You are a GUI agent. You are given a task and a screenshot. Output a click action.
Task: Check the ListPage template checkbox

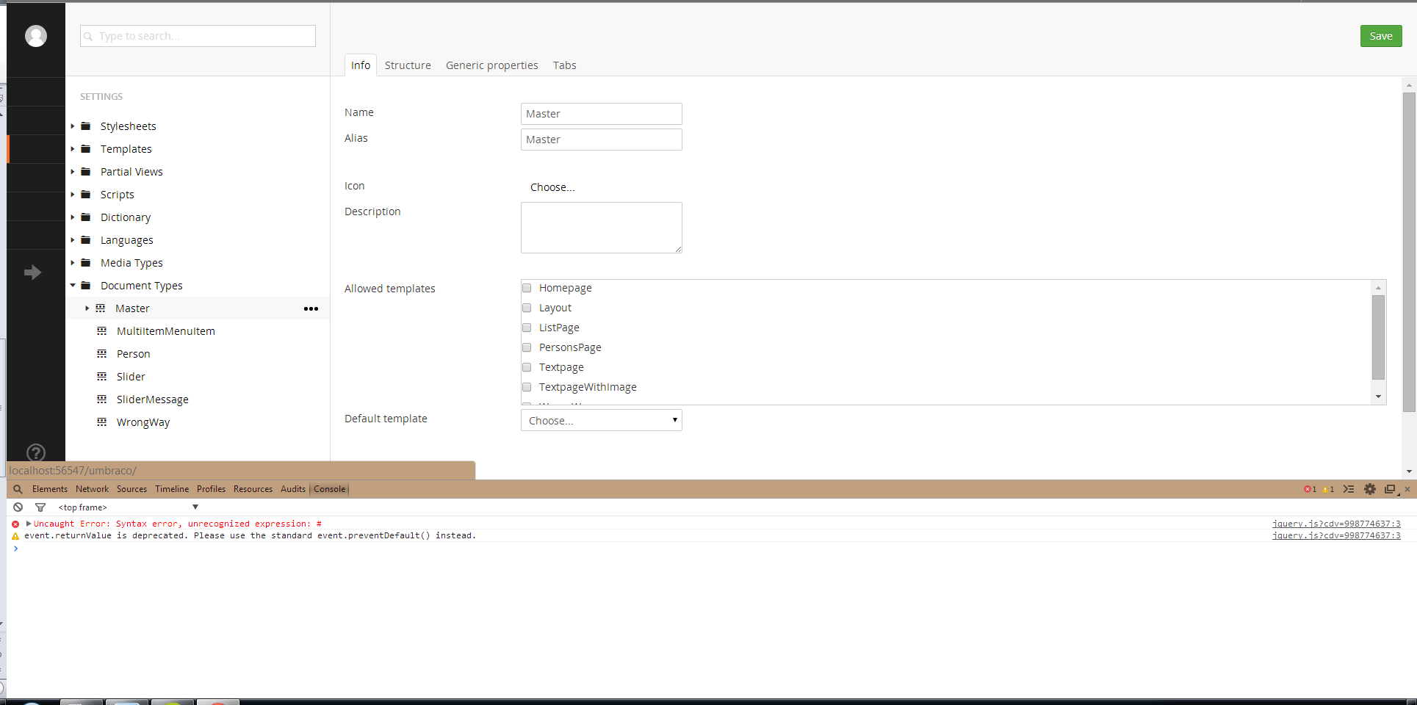click(527, 328)
